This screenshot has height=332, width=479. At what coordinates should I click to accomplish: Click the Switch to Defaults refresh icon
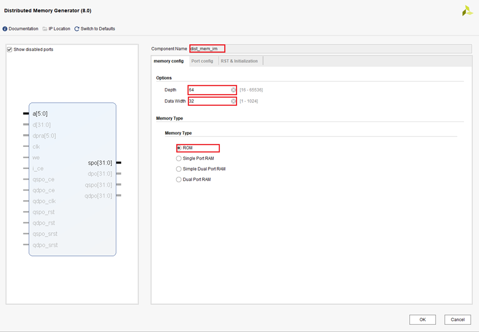[x=77, y=29]
